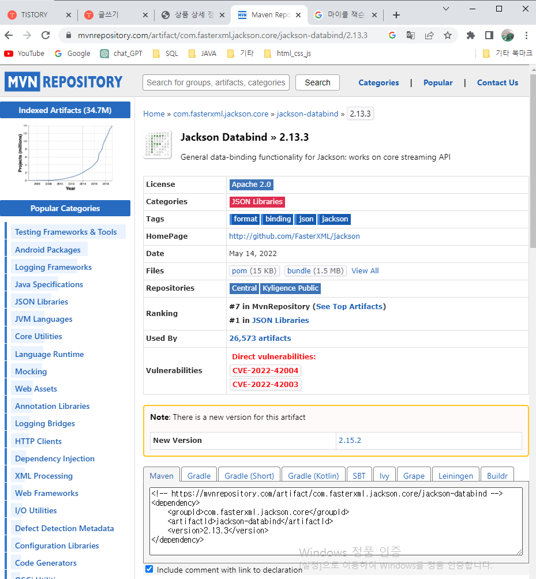Select the Buildr tab
The image size is (536, 579).
497,476
